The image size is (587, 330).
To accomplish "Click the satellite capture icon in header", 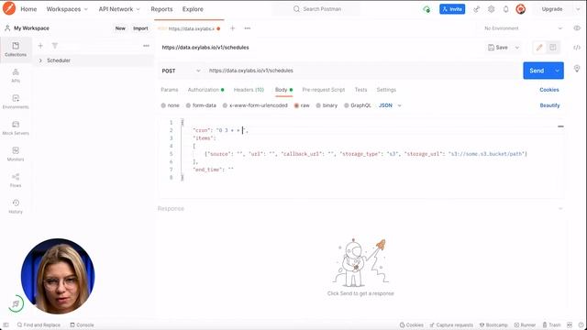I will click(476, 9).
